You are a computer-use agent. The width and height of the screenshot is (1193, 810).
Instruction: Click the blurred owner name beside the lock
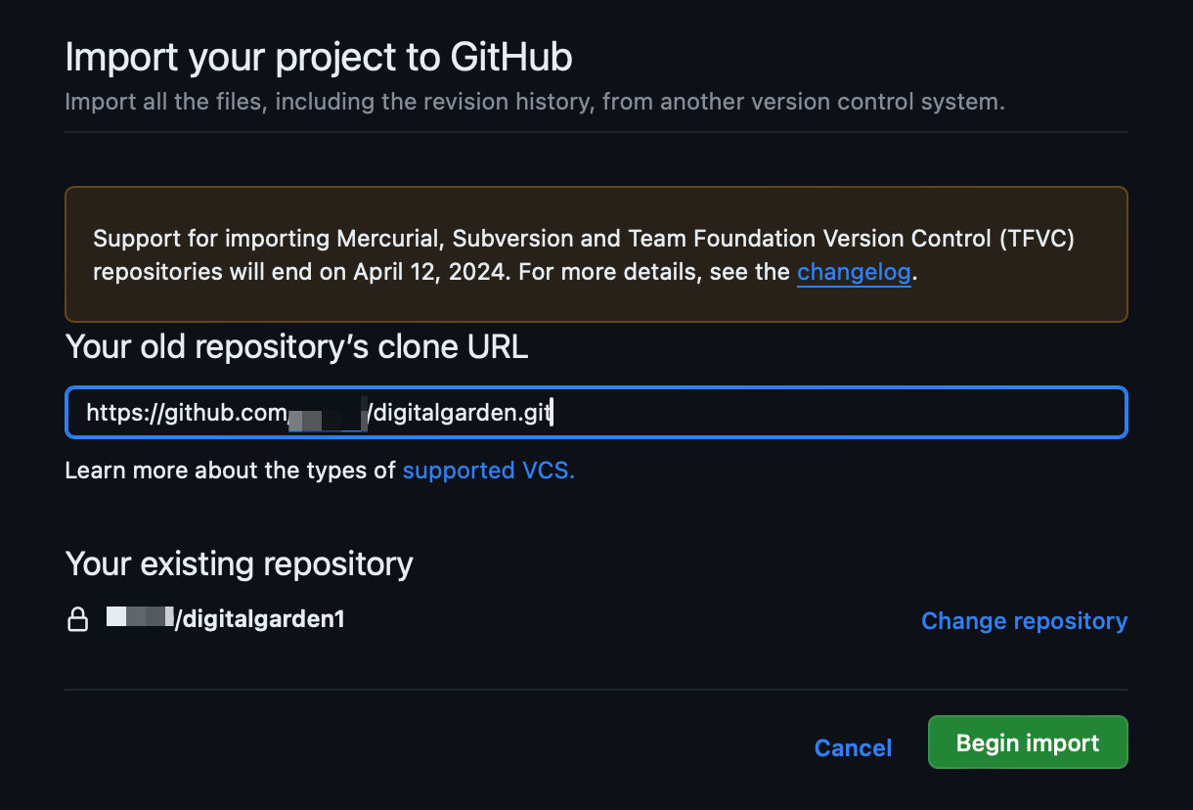139,618
